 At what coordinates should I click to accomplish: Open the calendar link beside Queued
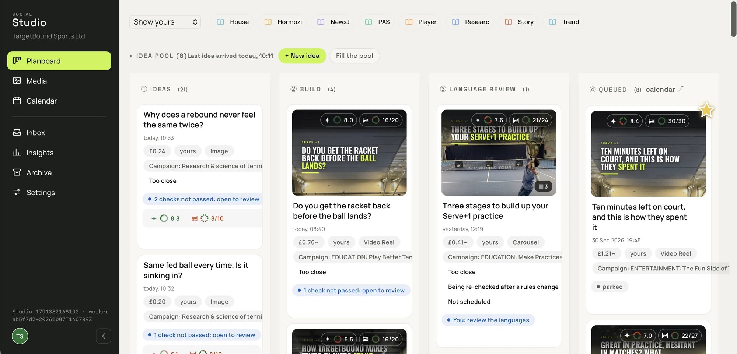pyautogui.click(x=664, y=90)
